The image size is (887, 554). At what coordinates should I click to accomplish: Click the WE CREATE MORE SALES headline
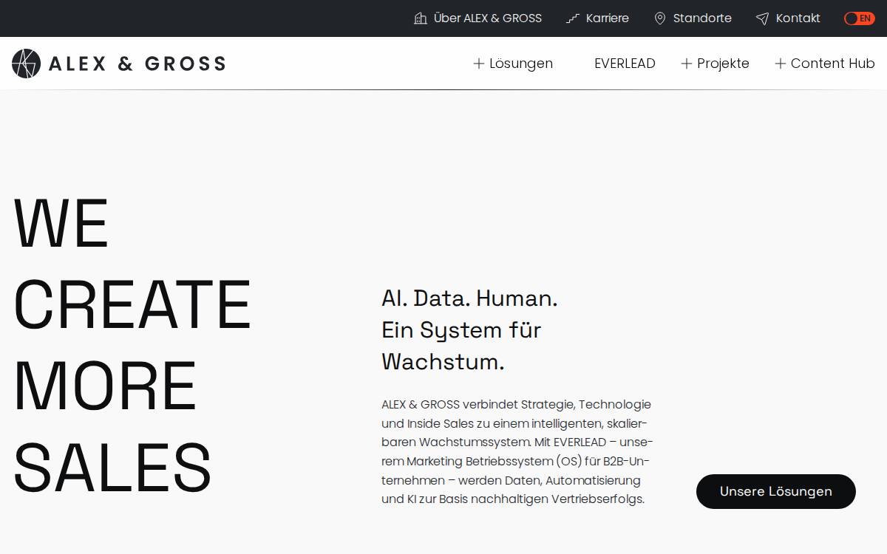(x=133, y=345)
